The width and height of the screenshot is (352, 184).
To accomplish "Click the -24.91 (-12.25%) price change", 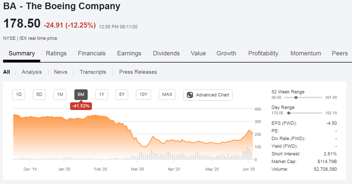I will click(70, 25).
